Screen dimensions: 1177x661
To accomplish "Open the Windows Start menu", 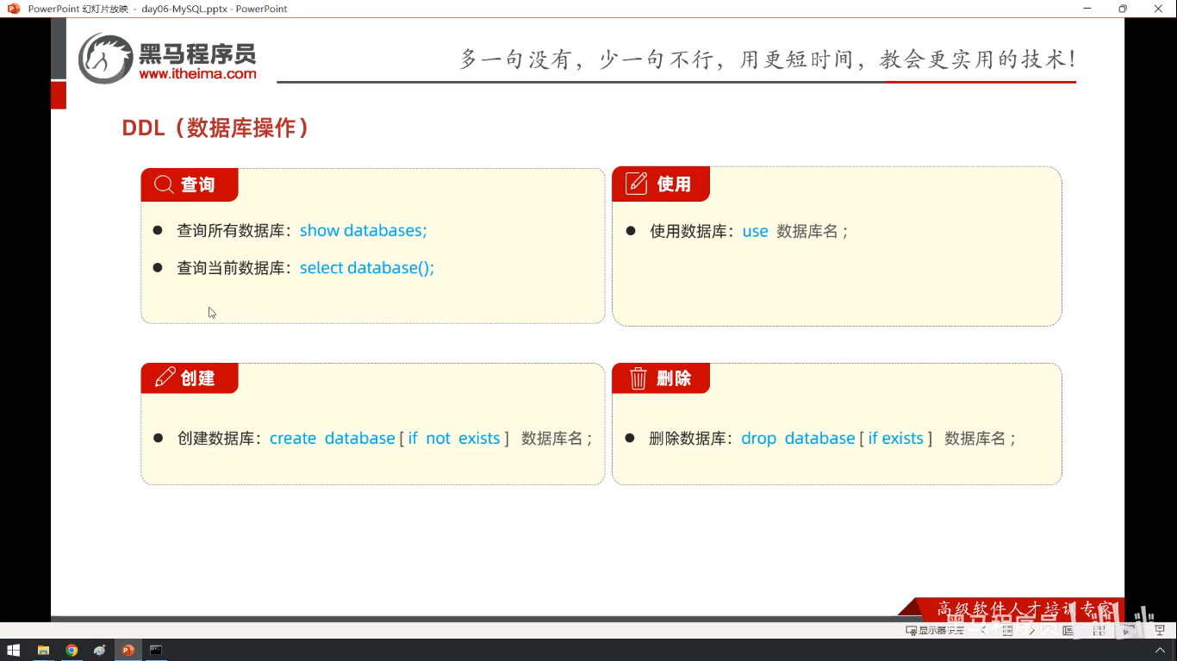I will (x=14, y=650).
